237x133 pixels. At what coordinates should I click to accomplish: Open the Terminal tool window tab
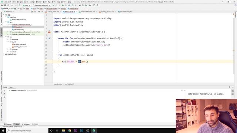point(8,124)
